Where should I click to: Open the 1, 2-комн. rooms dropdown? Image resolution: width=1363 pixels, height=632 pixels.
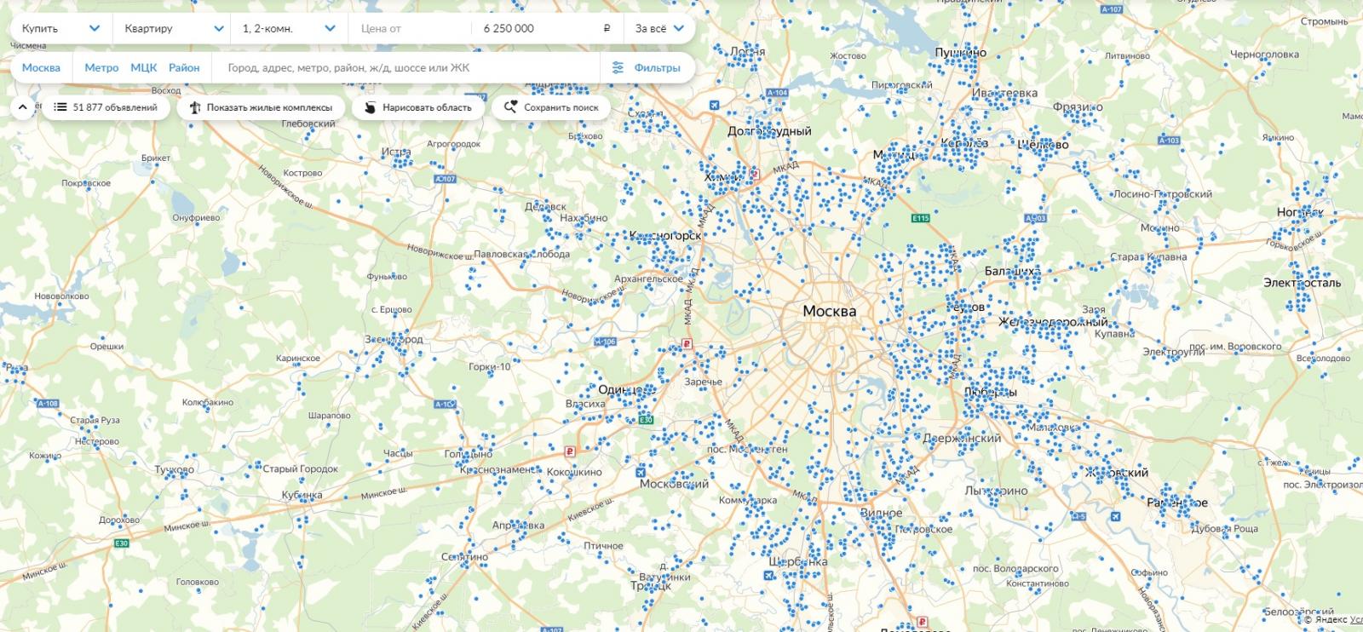[x=289, y=28]
